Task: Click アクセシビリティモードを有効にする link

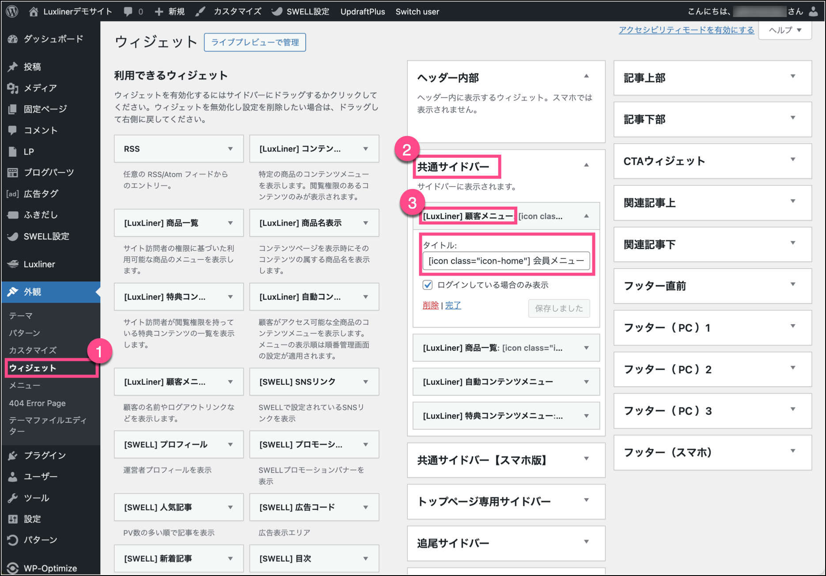Action: click(686, 30)
